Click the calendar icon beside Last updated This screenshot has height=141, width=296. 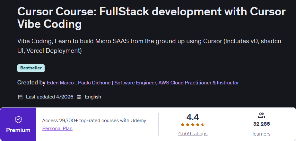click(x=20, y=97)
